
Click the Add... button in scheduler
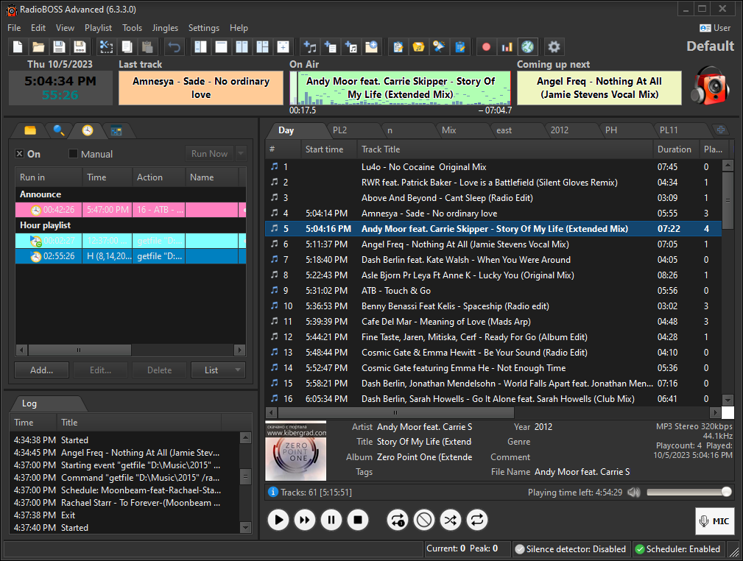pos(41,370)
